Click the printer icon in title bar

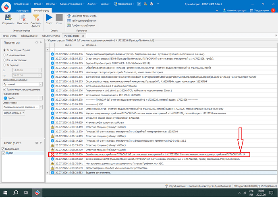coord(151,4)
